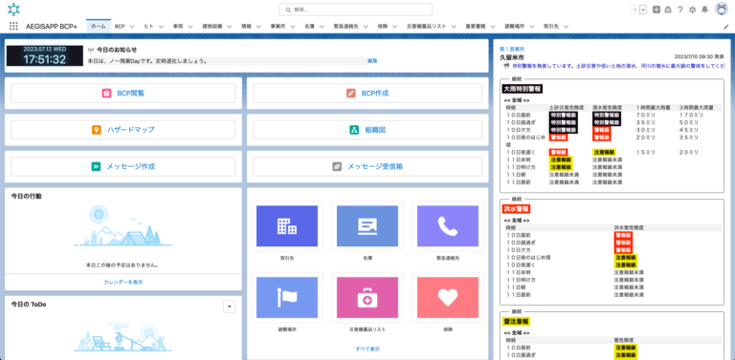The width and height of the screenshot is (735, 360).
Task: Expand the 災害備蓄品リスト tab chevron
Action: coord(454,27)
